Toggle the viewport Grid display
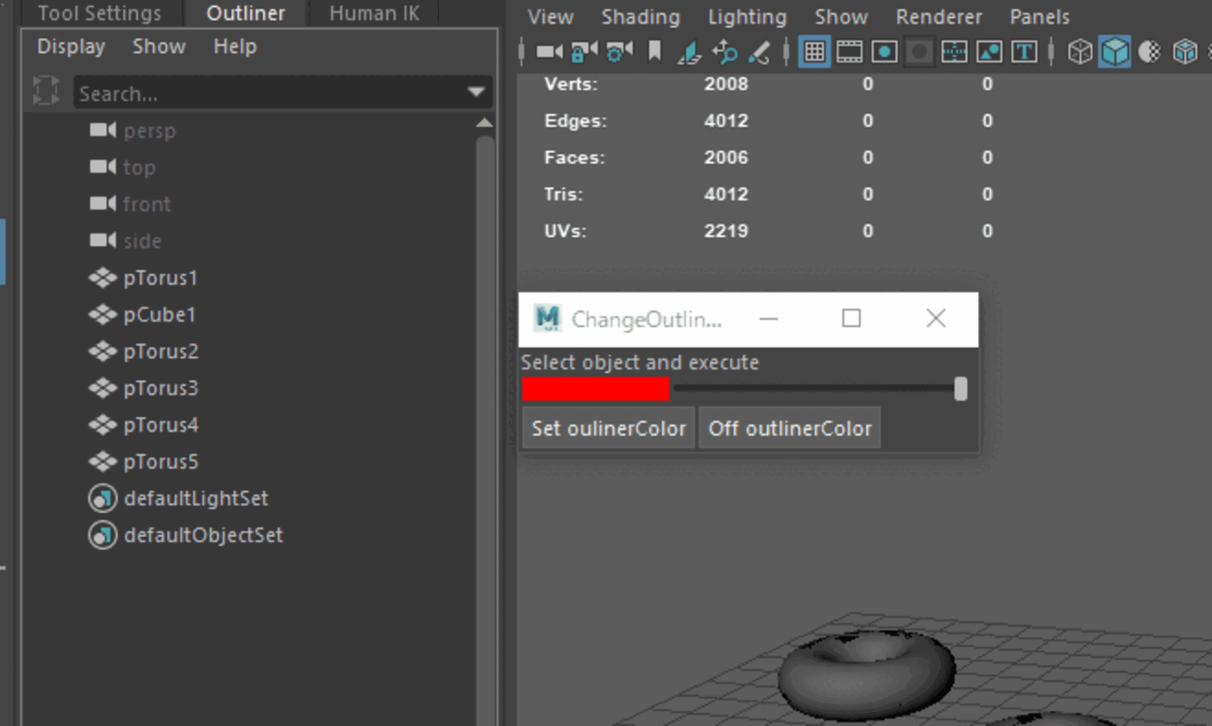The width and height of the screenshot is (1212, 726). pyautogui.click(x=814, y=52)
